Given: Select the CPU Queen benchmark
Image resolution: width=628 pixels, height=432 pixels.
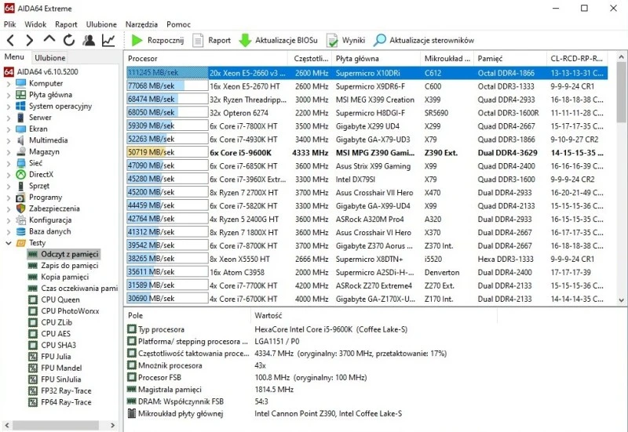Looking at the screenshot, I should tap(60, 299).
